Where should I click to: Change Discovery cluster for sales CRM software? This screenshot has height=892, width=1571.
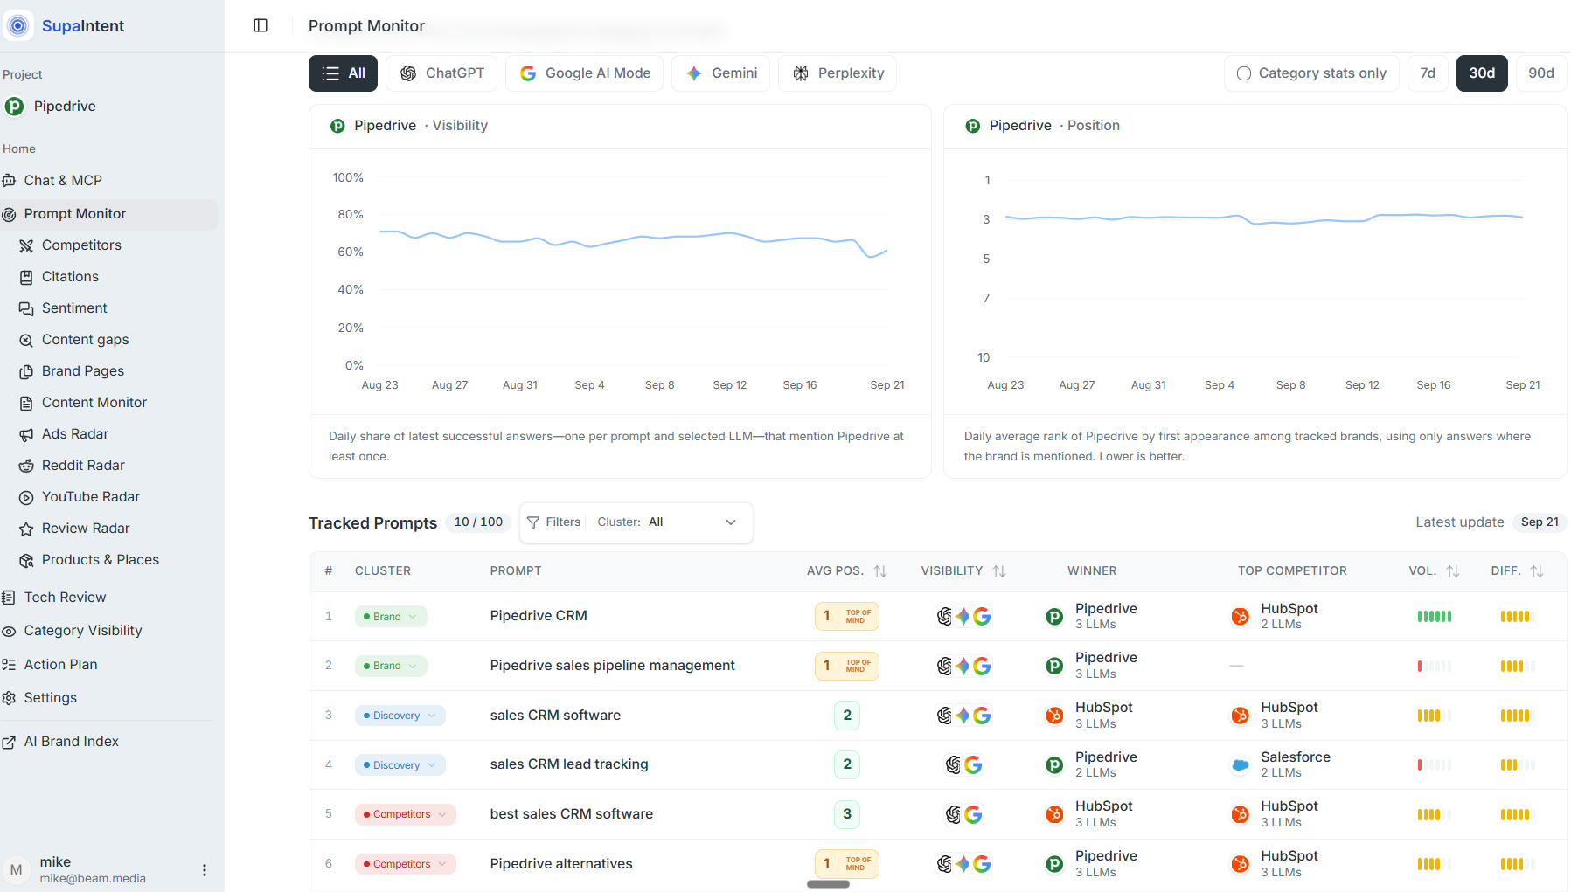coord(400,716)
